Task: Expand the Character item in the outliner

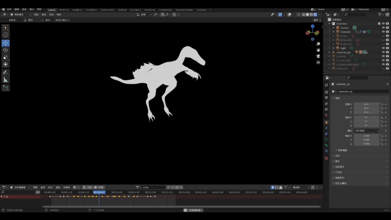Action: [334, 32]
